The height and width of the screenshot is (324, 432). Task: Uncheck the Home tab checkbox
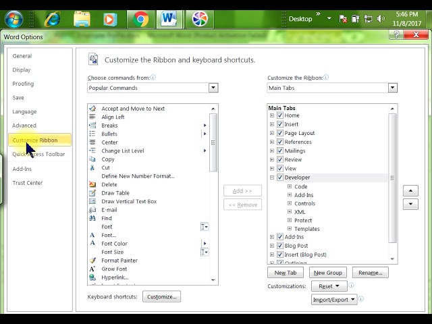pyautogui.click(x=280, y=115)
